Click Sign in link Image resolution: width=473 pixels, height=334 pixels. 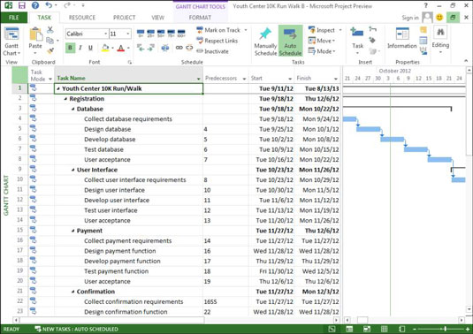(x=410, y=18)
